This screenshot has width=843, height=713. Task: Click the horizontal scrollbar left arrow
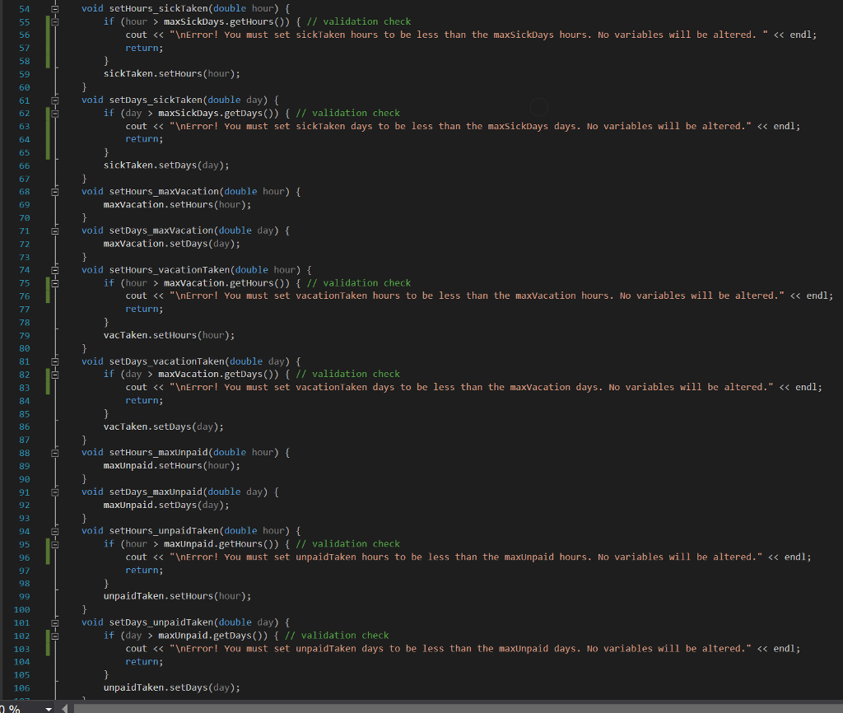(65, 709)
